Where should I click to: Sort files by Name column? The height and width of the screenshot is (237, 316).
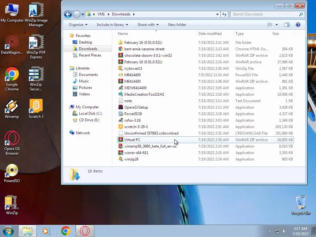coord(156,33)
